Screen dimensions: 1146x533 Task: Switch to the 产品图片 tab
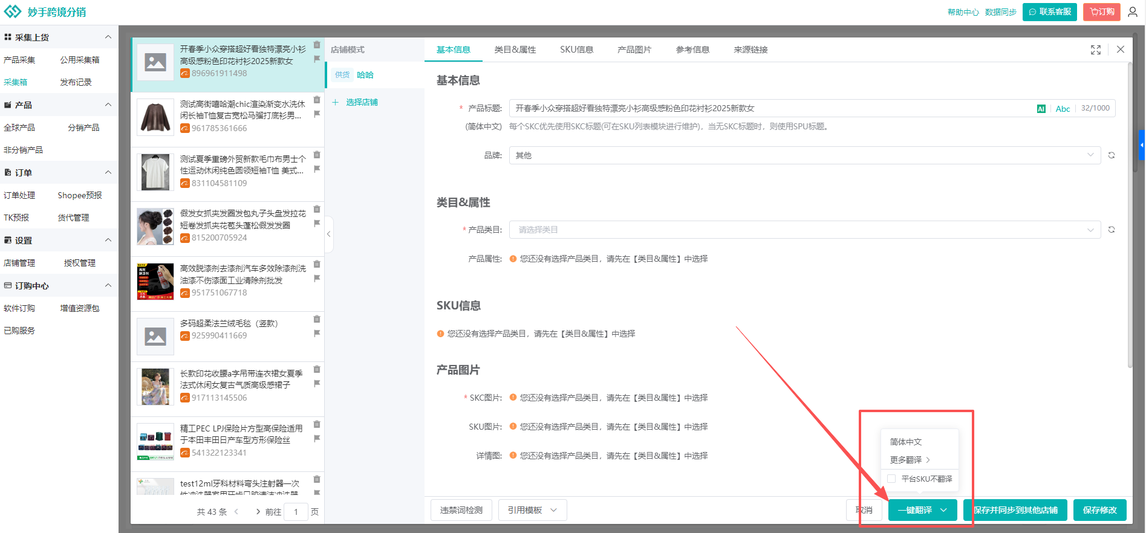(634, 50)
